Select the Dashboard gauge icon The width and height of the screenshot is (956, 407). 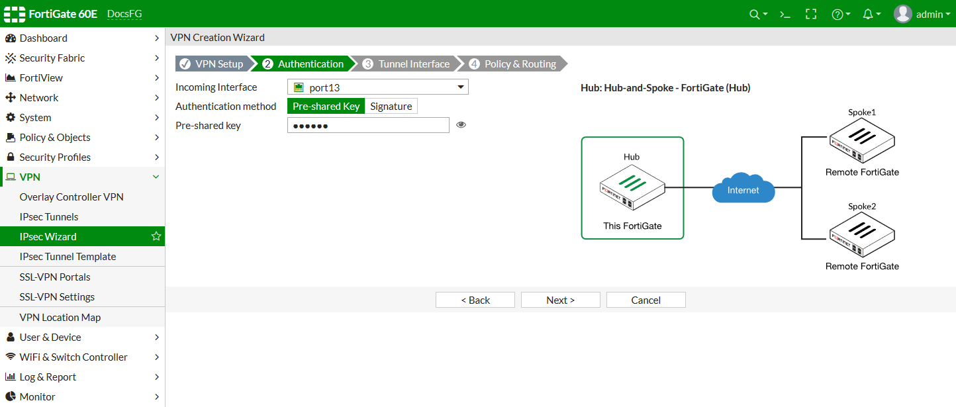[x=11, y=38]
